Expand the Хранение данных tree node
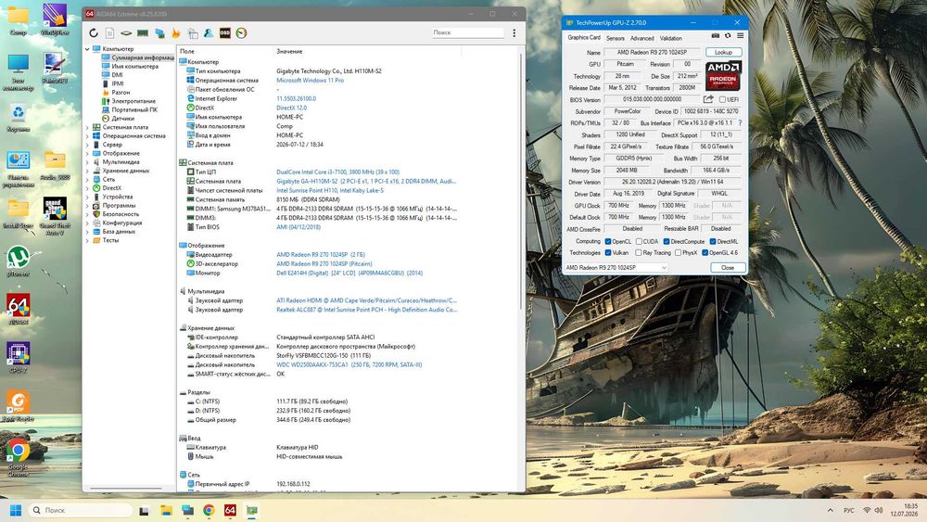The height and width of the screenshot is (522, 927). coord(87,171)
